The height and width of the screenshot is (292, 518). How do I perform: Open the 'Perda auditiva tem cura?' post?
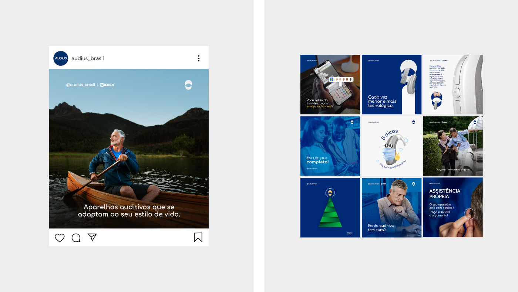coord(391,207)
